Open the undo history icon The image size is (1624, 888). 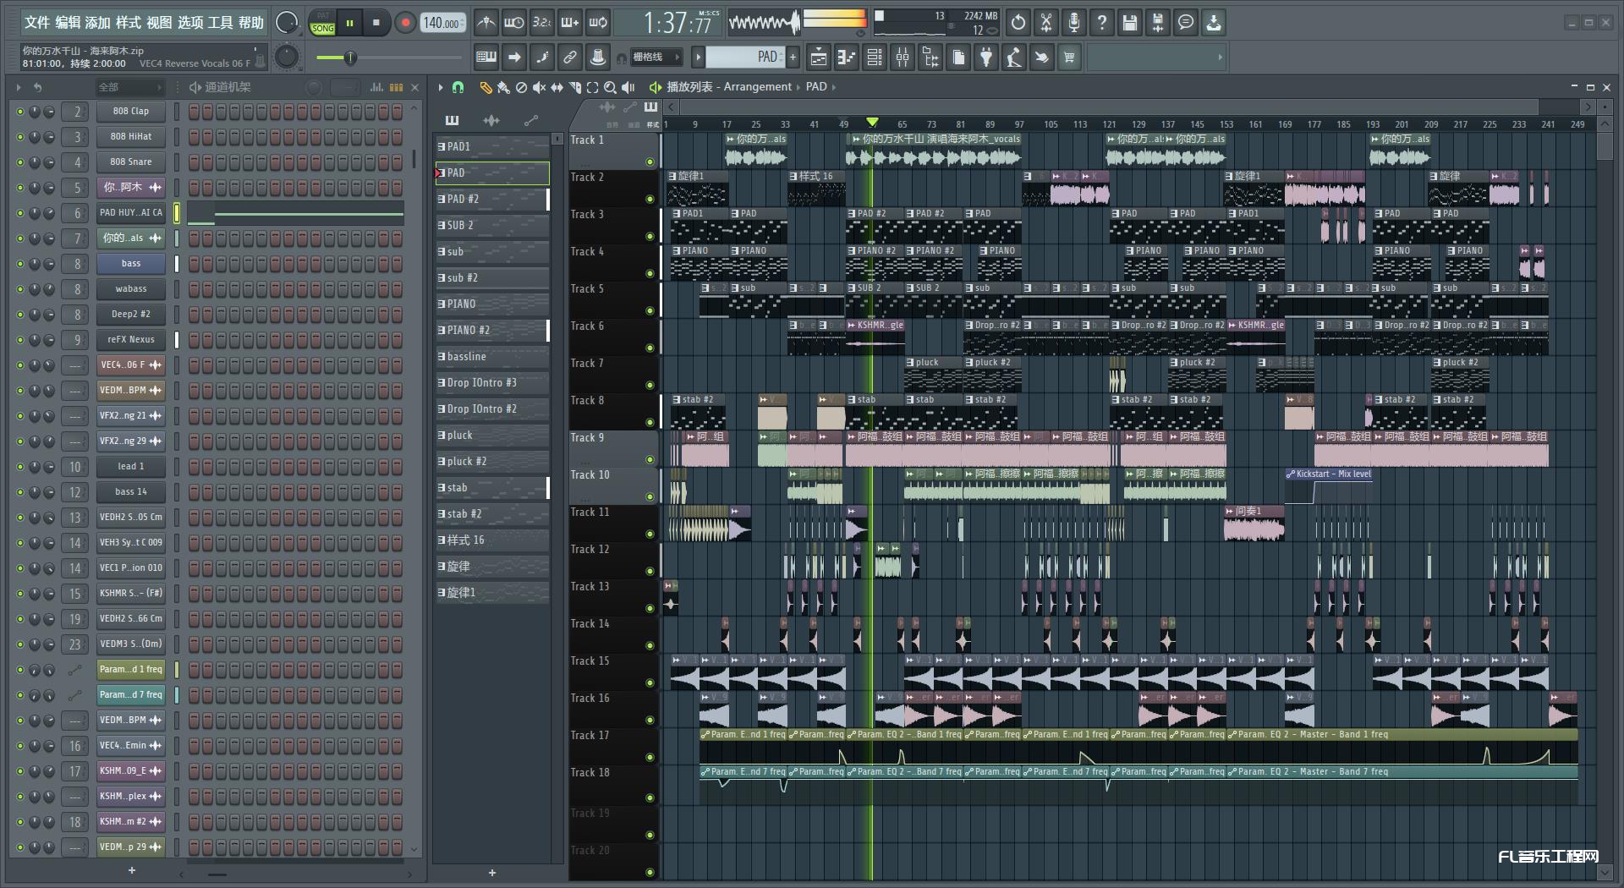pos(1018,23)
